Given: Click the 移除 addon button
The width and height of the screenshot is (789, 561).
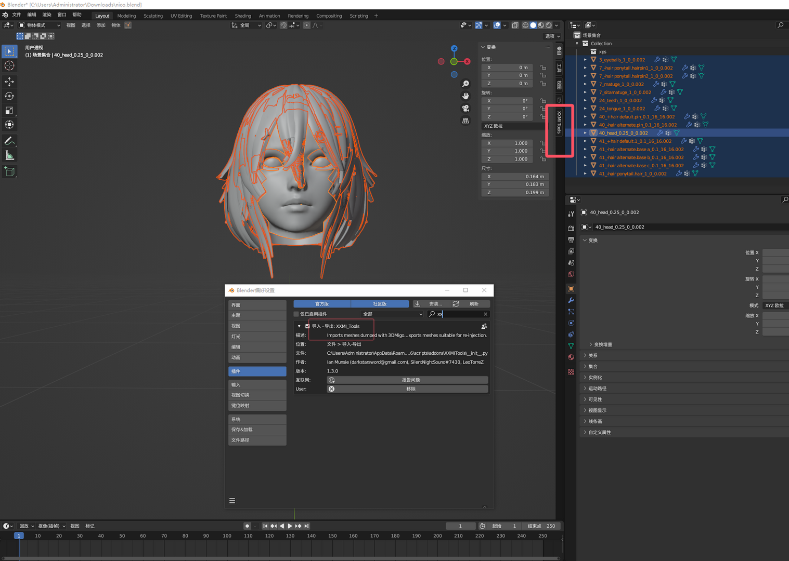Looking at the screenshot, I should (407, 389).
